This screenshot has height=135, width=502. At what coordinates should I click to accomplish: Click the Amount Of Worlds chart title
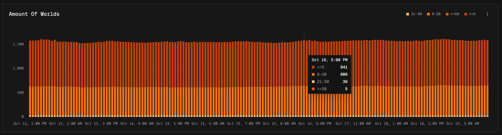tap(34, 14)
